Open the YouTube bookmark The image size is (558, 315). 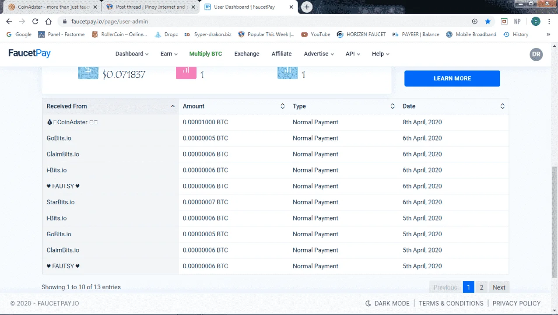(x=316, y=35)
